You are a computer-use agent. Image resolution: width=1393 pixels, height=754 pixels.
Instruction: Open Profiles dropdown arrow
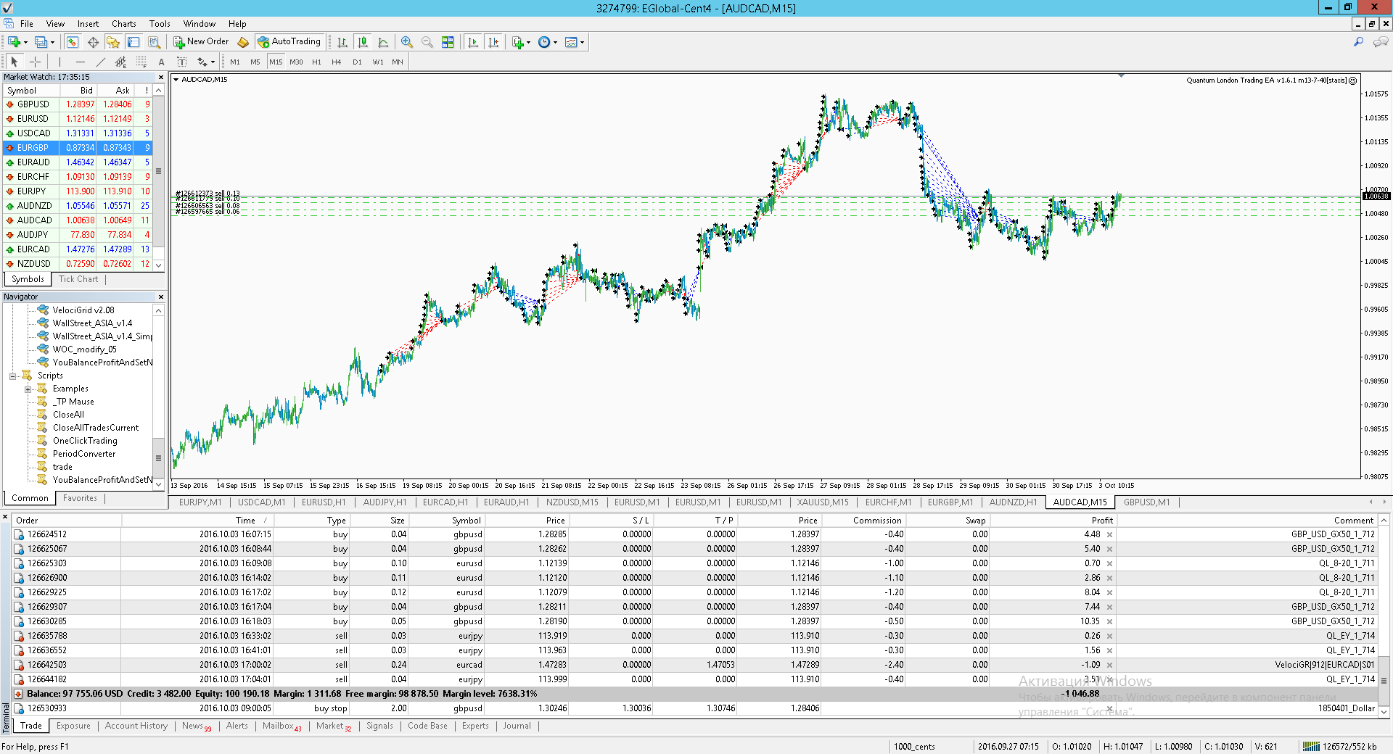coord(52,42)
